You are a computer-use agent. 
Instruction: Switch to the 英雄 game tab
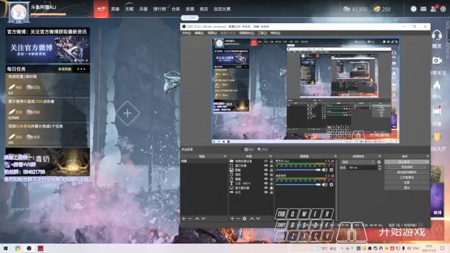[x=115, y=9]
